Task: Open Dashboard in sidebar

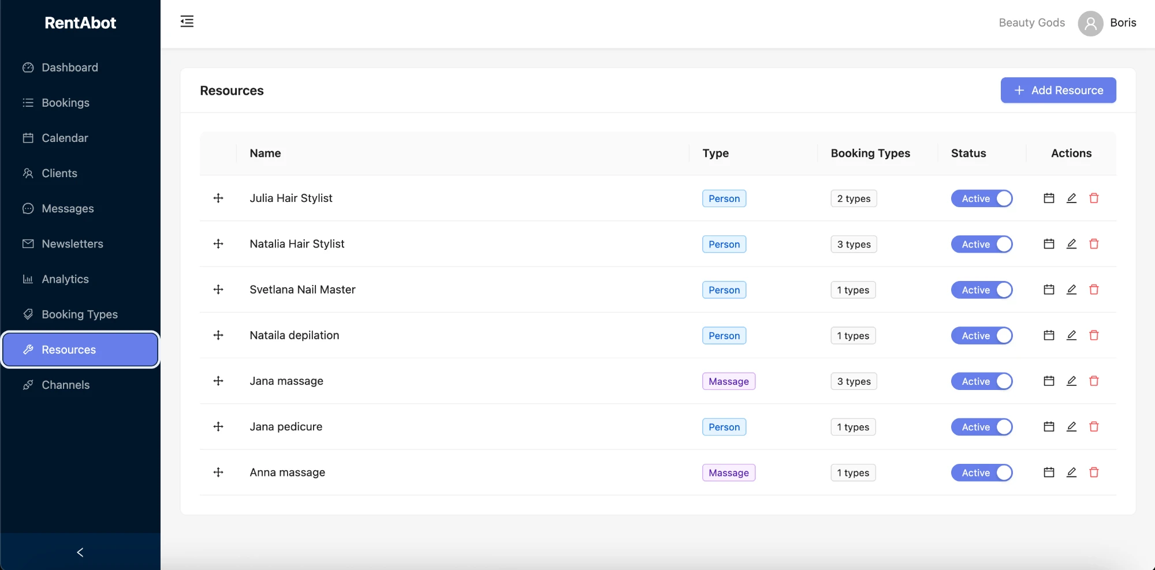Action: pyautogui.click(x=80, y=67)
